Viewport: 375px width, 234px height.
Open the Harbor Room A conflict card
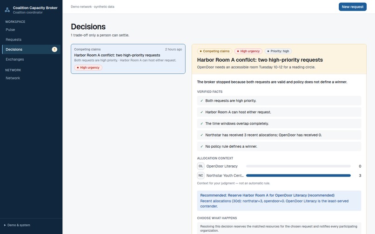(128, 59)
